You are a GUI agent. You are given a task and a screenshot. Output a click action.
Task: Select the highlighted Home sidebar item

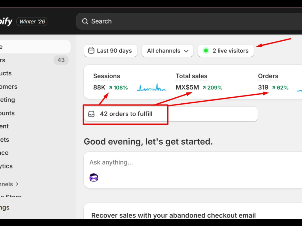click(35, 47)
